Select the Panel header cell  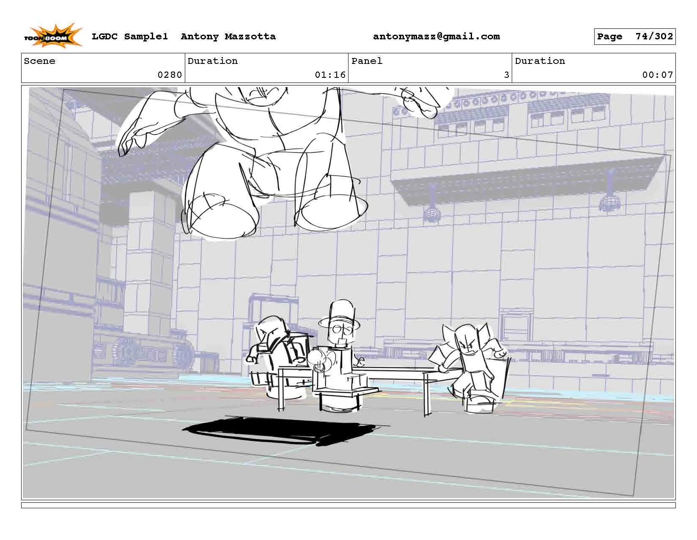pyautogui.click(x=367, y=61)
